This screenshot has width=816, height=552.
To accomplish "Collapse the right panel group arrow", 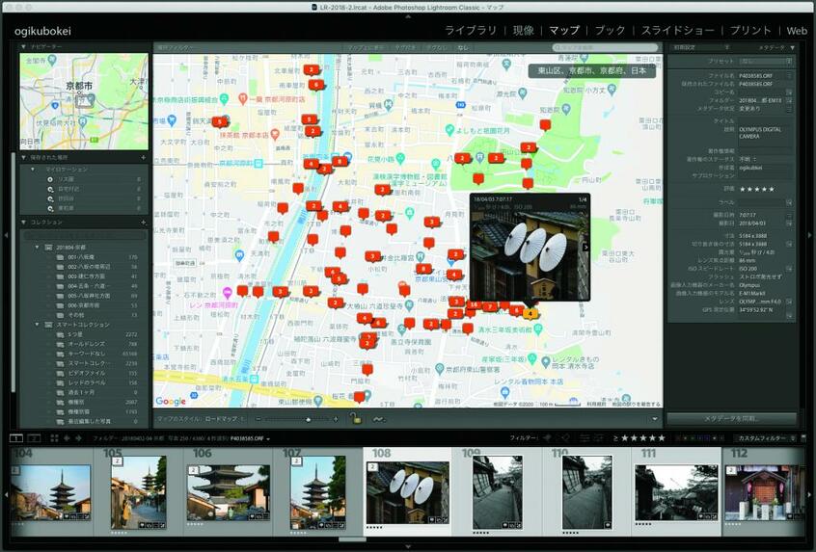I will pyautogui.click(x=810, y=235).
